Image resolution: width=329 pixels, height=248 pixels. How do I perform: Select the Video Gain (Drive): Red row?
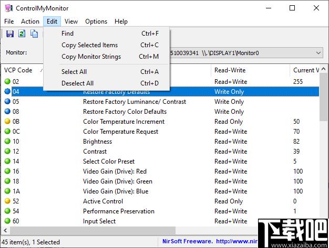tap(161, 171)
